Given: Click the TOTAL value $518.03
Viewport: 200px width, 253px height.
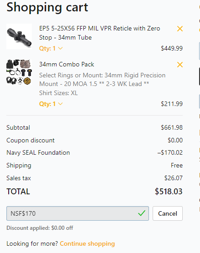Looking at the screenshot, I should [x=169, y=192].
